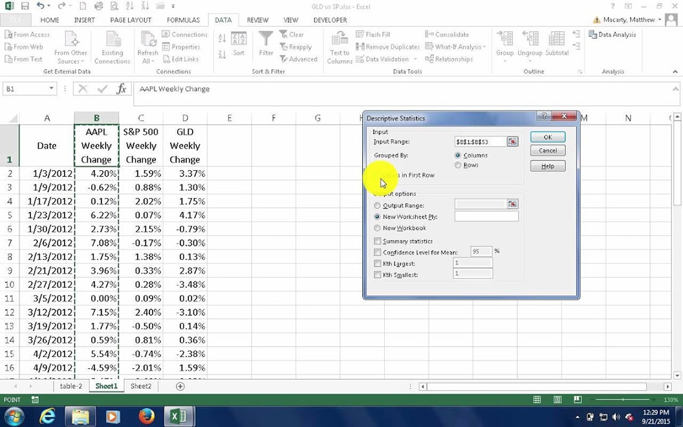Viewport: 683px width, 427px height.
Task: Click OK in the Descriptive Statistics dialog
Action: click(547, 137)
